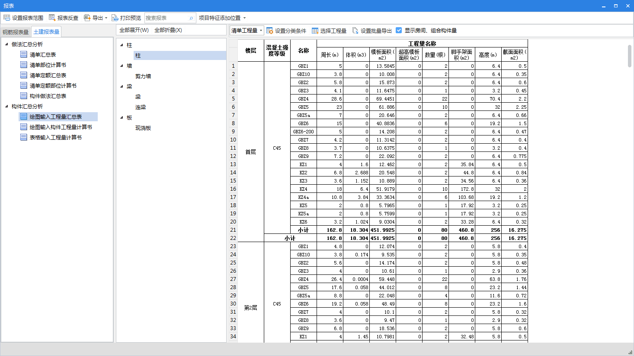Screen dimensions: 634x356
Task: Collapse the 做法汇总分析 tree node
Action: pyautogui.click(x=6, y=44)
